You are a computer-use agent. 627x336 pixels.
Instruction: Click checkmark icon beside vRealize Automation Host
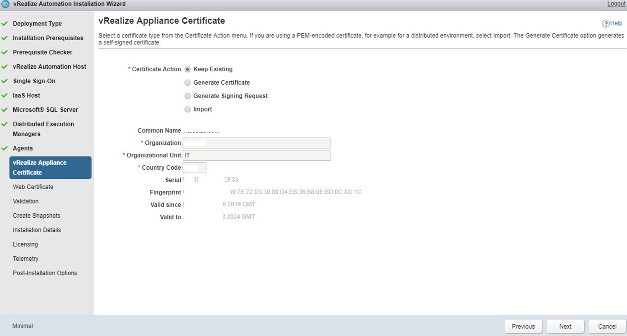pyautogui.click(x=5, y=67)
